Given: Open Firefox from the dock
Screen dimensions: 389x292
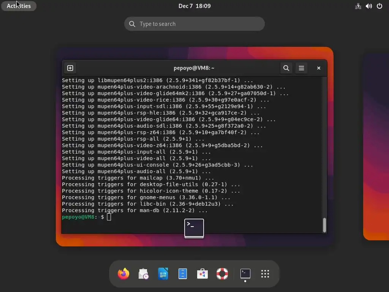Looking at the screenshot, I should pyautogui.click(x=123, y=274).
